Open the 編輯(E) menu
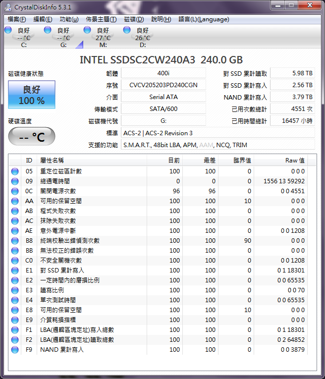Viewport: 325px width, 379px height. (x=43, y=19)
